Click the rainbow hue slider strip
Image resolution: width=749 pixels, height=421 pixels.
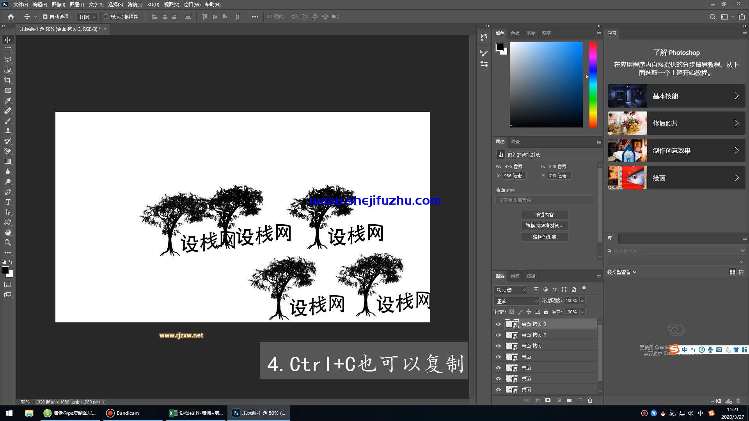593,85
